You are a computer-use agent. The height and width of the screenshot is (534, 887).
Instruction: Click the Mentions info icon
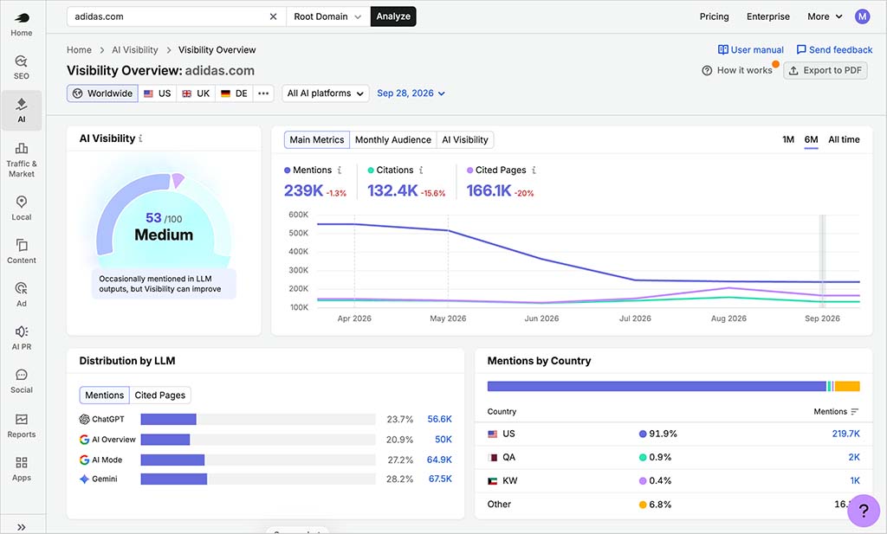click(340, 170)
